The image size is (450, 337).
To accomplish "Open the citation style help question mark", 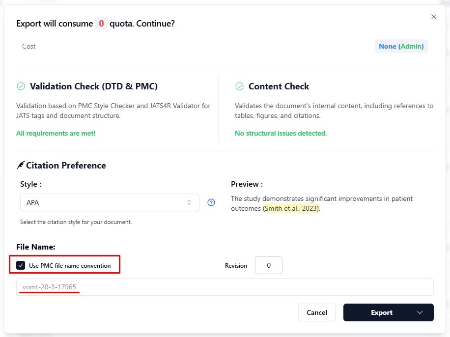I will (211, 202).
